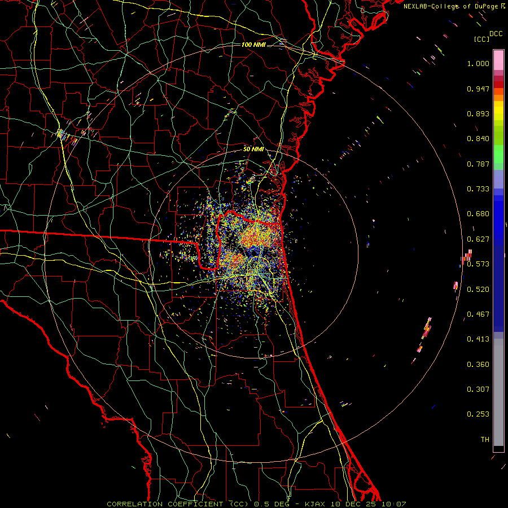508x508 pixels.
Task: Select the 1.000 scale value
Action: pos(478,63)
